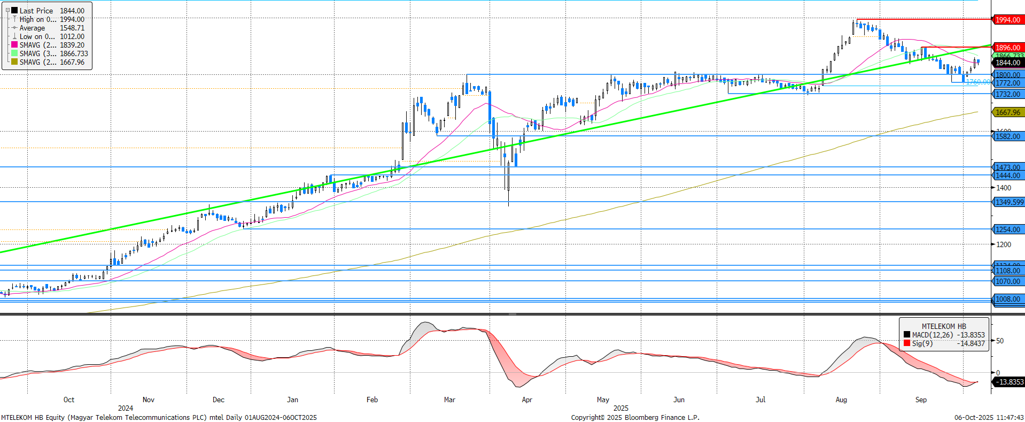Select the light green SMAVG legend swatch
1025x422 pixels.
14,53
